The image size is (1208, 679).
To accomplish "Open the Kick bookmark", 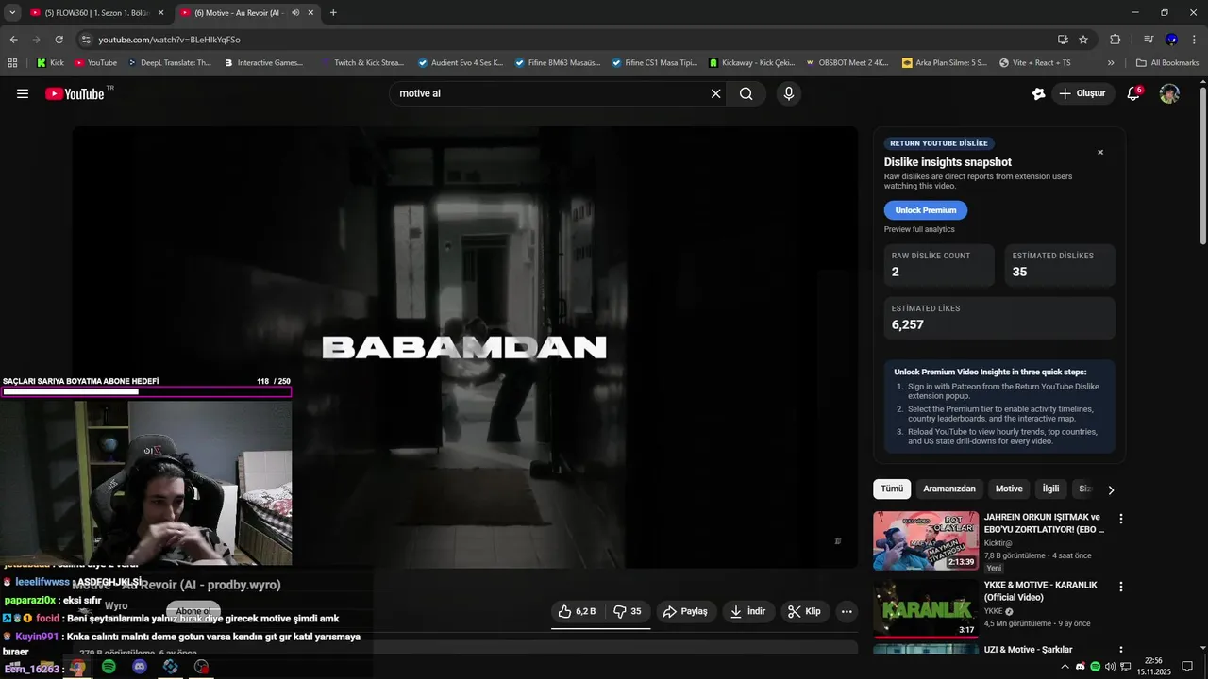I will pos(50,63).
